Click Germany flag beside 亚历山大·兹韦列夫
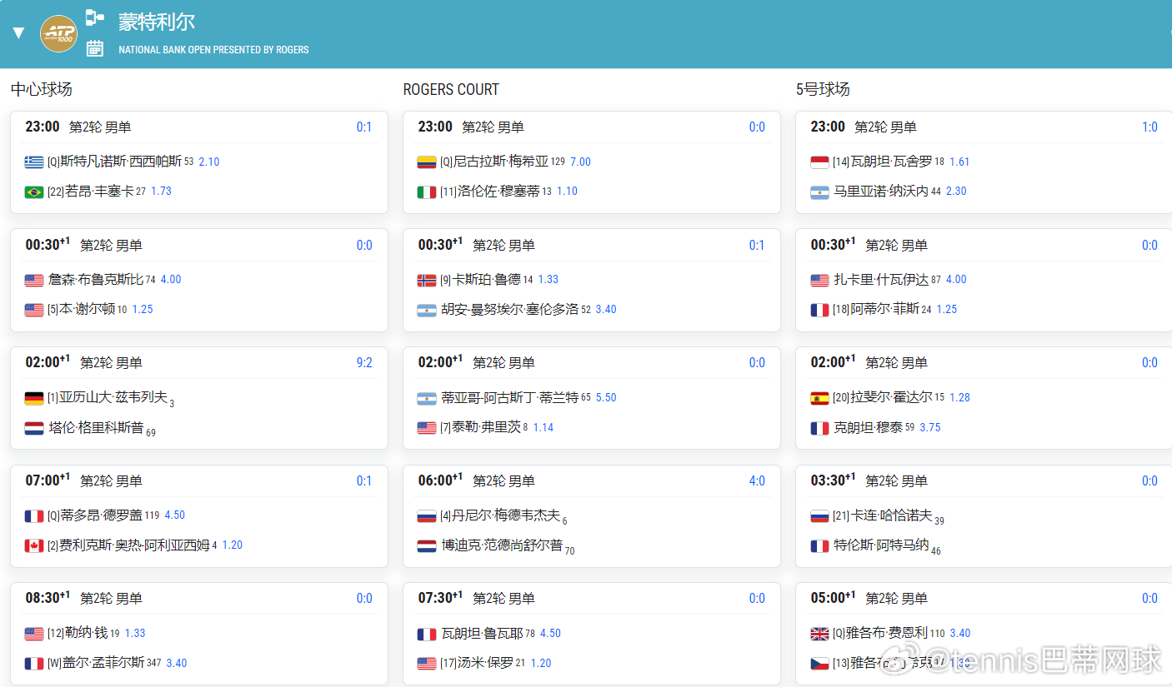The width and height of the screenshot is (1172, 687). click(34, 398)
